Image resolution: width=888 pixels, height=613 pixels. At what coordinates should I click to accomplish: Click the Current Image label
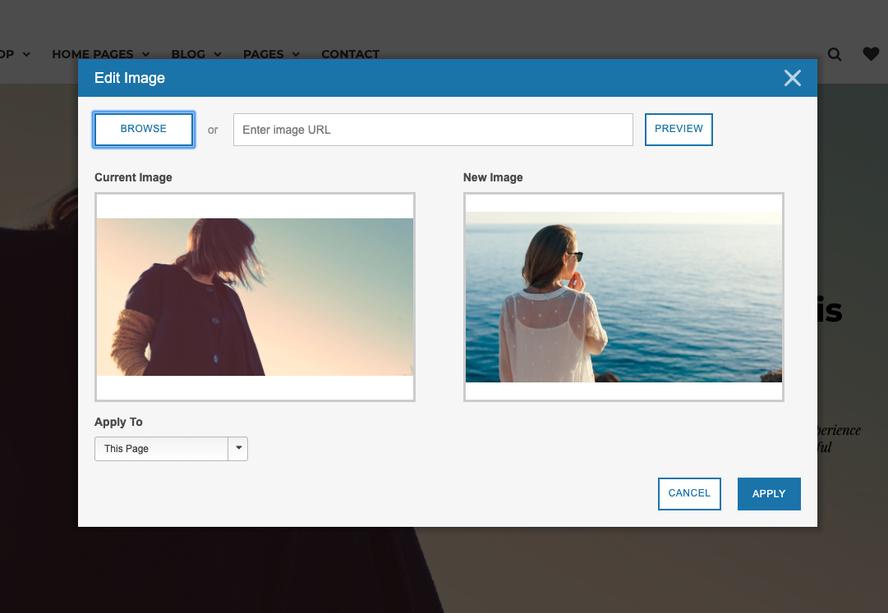(133, 177)
